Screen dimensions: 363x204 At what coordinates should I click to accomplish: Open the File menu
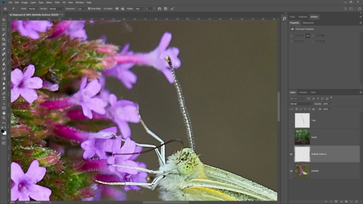pyautogui.click(x=10, y=2)
